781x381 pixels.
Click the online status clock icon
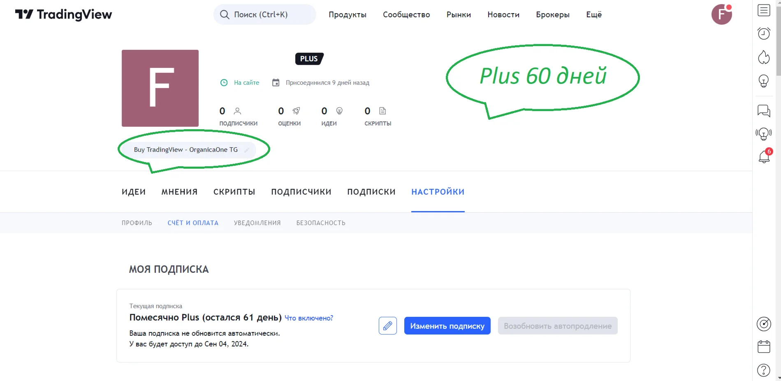(x=224, y=83)
